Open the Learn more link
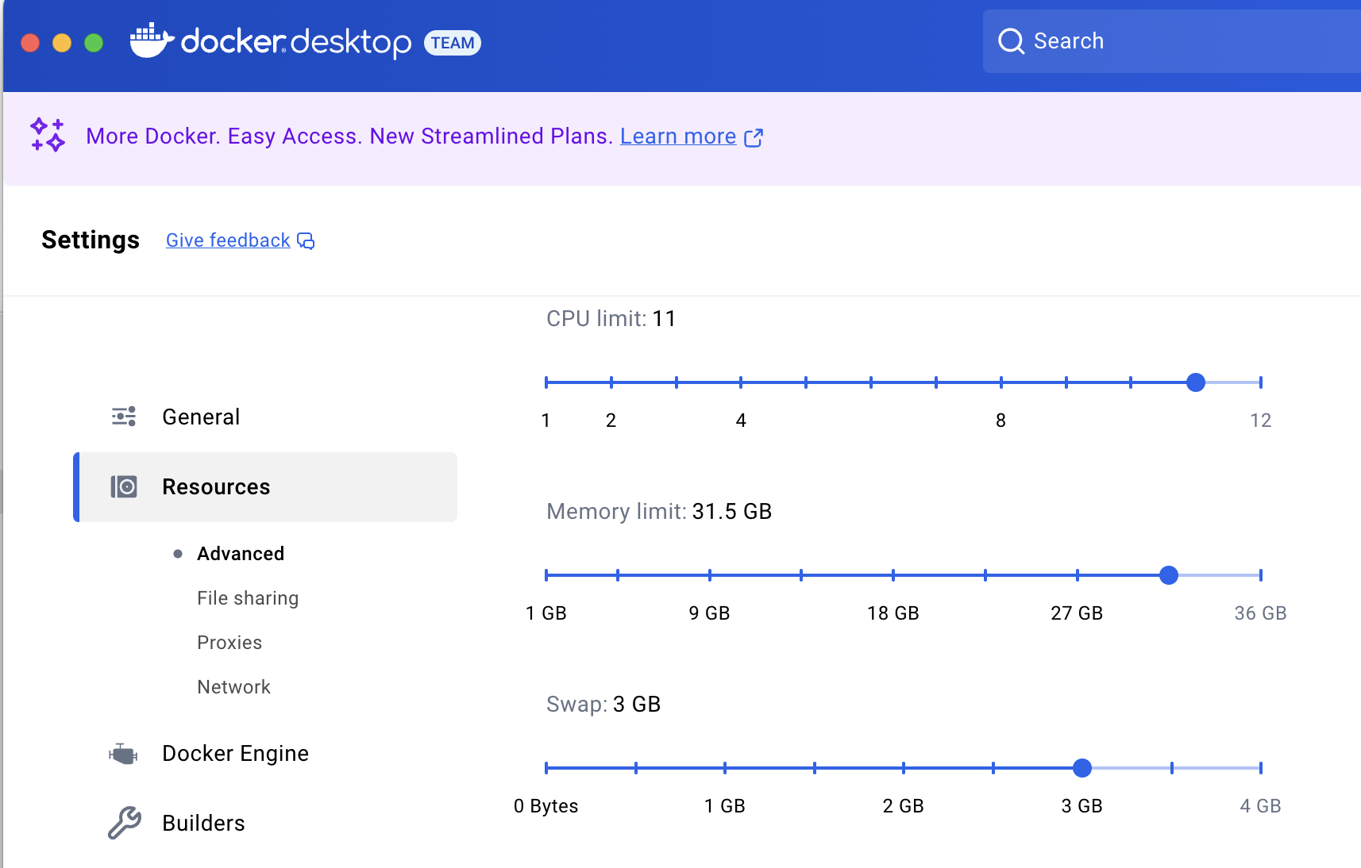The width and height of the screenshot is (1361, 868). click(678, 136)
